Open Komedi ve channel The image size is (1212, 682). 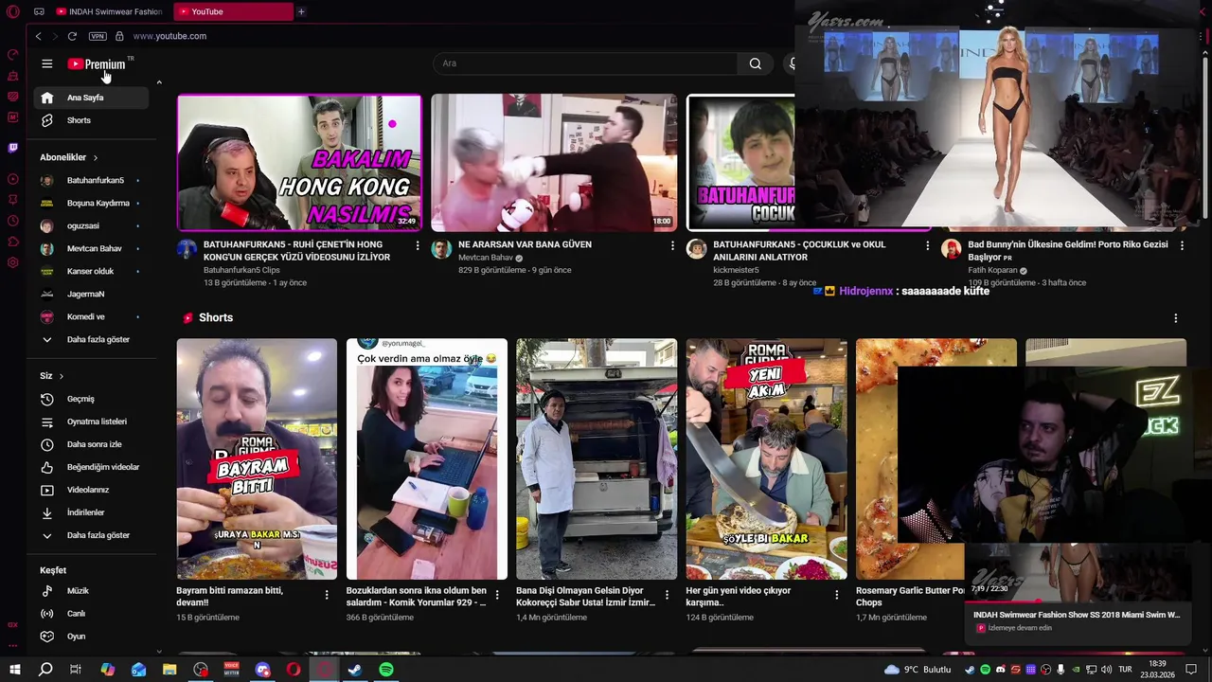coord(92,316)
